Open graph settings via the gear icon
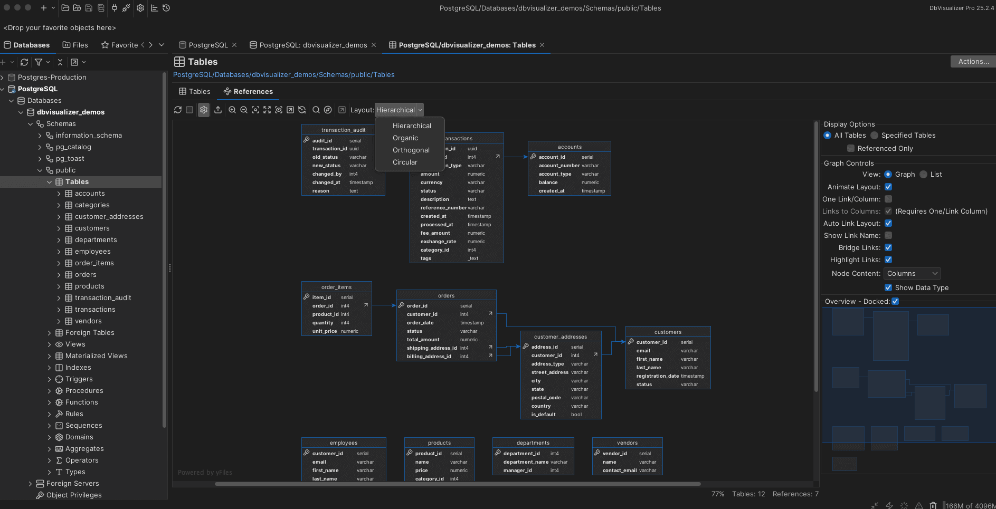996x509 pixels. point(203,110)
